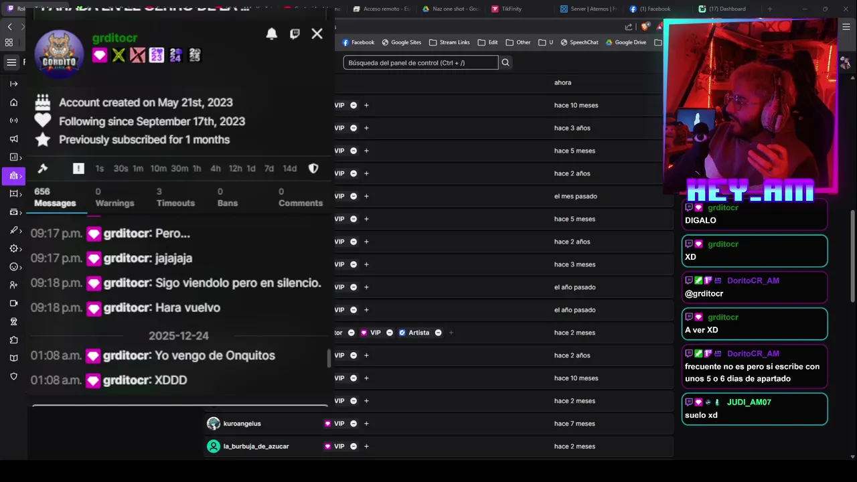Expand the analytics chart sidebar item
The image size is (857, 482).
(15, 157)
